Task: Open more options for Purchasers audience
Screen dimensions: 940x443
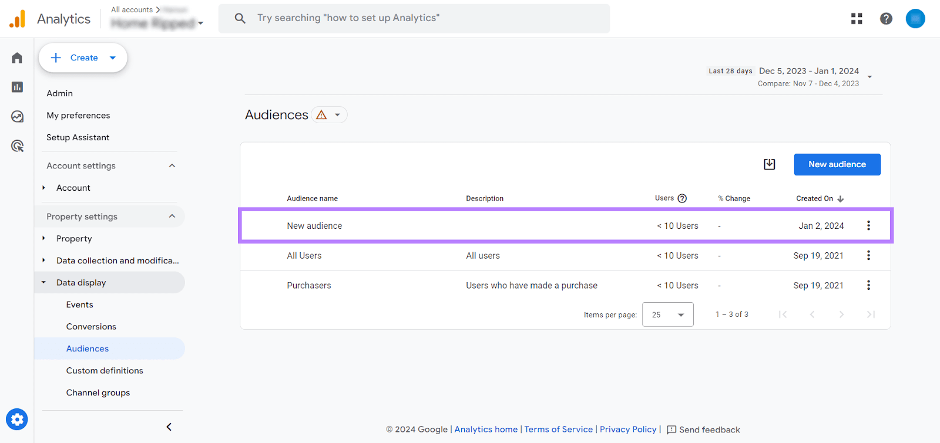Action: pyautogui.click(x=868, y=285)
